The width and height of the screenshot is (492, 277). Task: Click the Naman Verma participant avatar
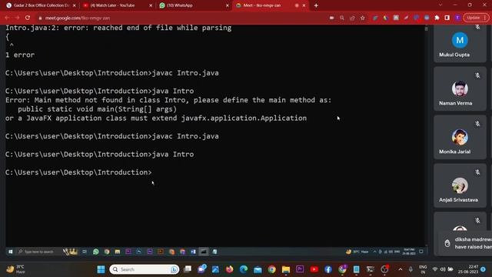(460, 88)
